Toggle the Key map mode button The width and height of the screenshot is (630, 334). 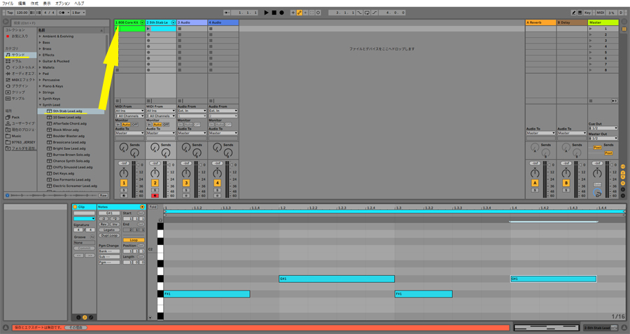[587, 13]
